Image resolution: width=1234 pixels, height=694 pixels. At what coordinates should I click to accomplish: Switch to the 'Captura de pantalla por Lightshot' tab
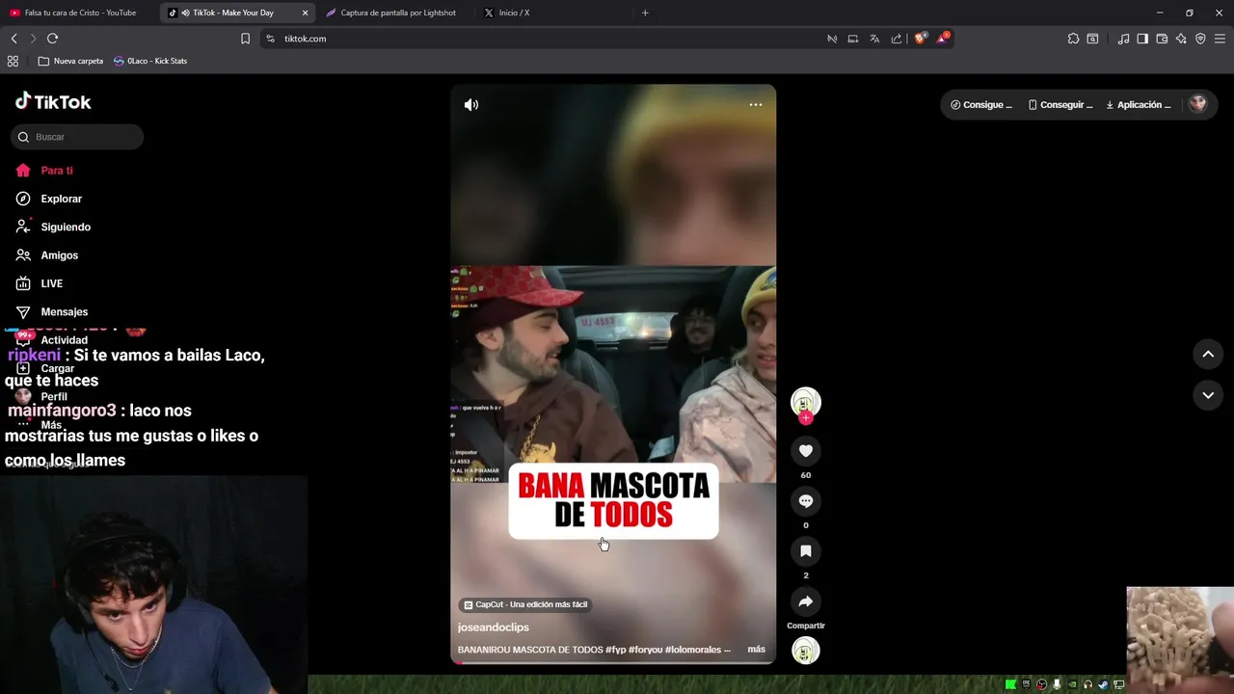(x=398, y=13)
